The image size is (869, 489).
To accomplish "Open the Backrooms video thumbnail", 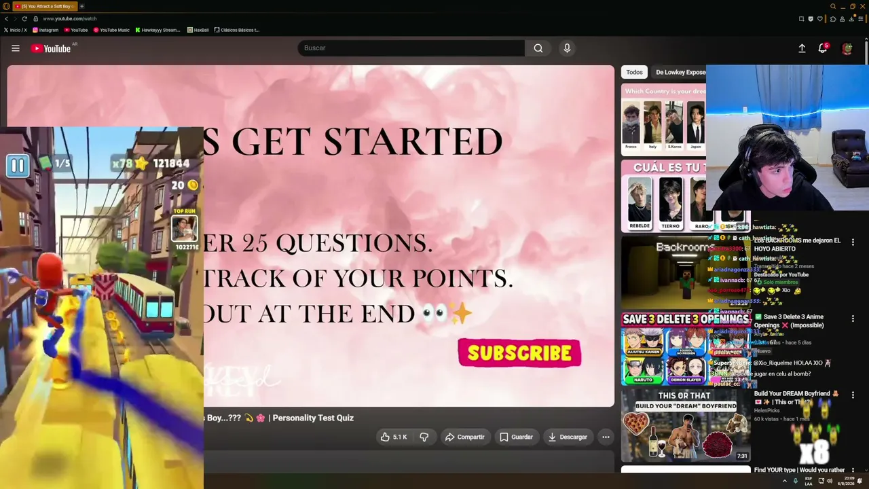I will click(x=686, y=272).
